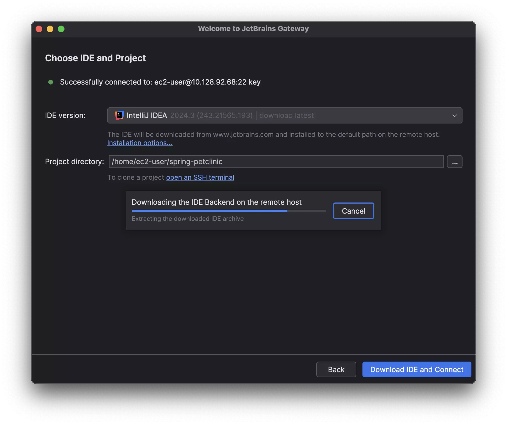Image resolution: width=507 pixels, height=425 pixels.
Task: Open the Installation options link
Action: pyautogui.click(x=140, y=143)
